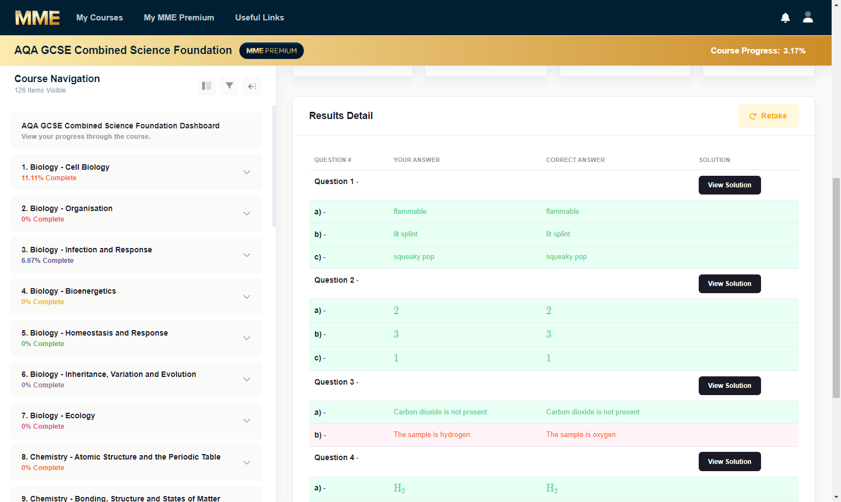The image size is (841, 502).
Task: Click 'SOLUTION' column header
Action: [714, 160]
